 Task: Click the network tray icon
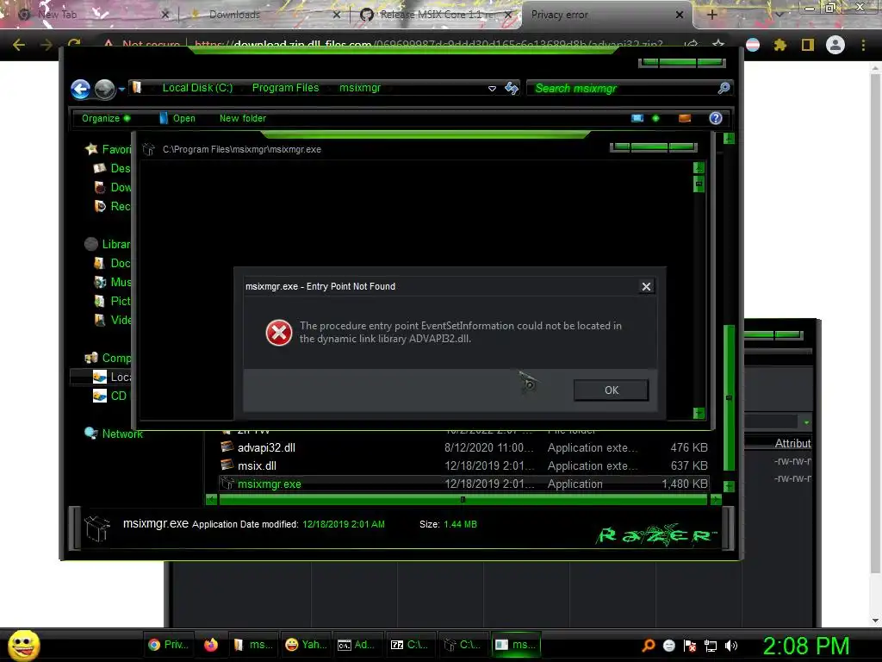711,646
